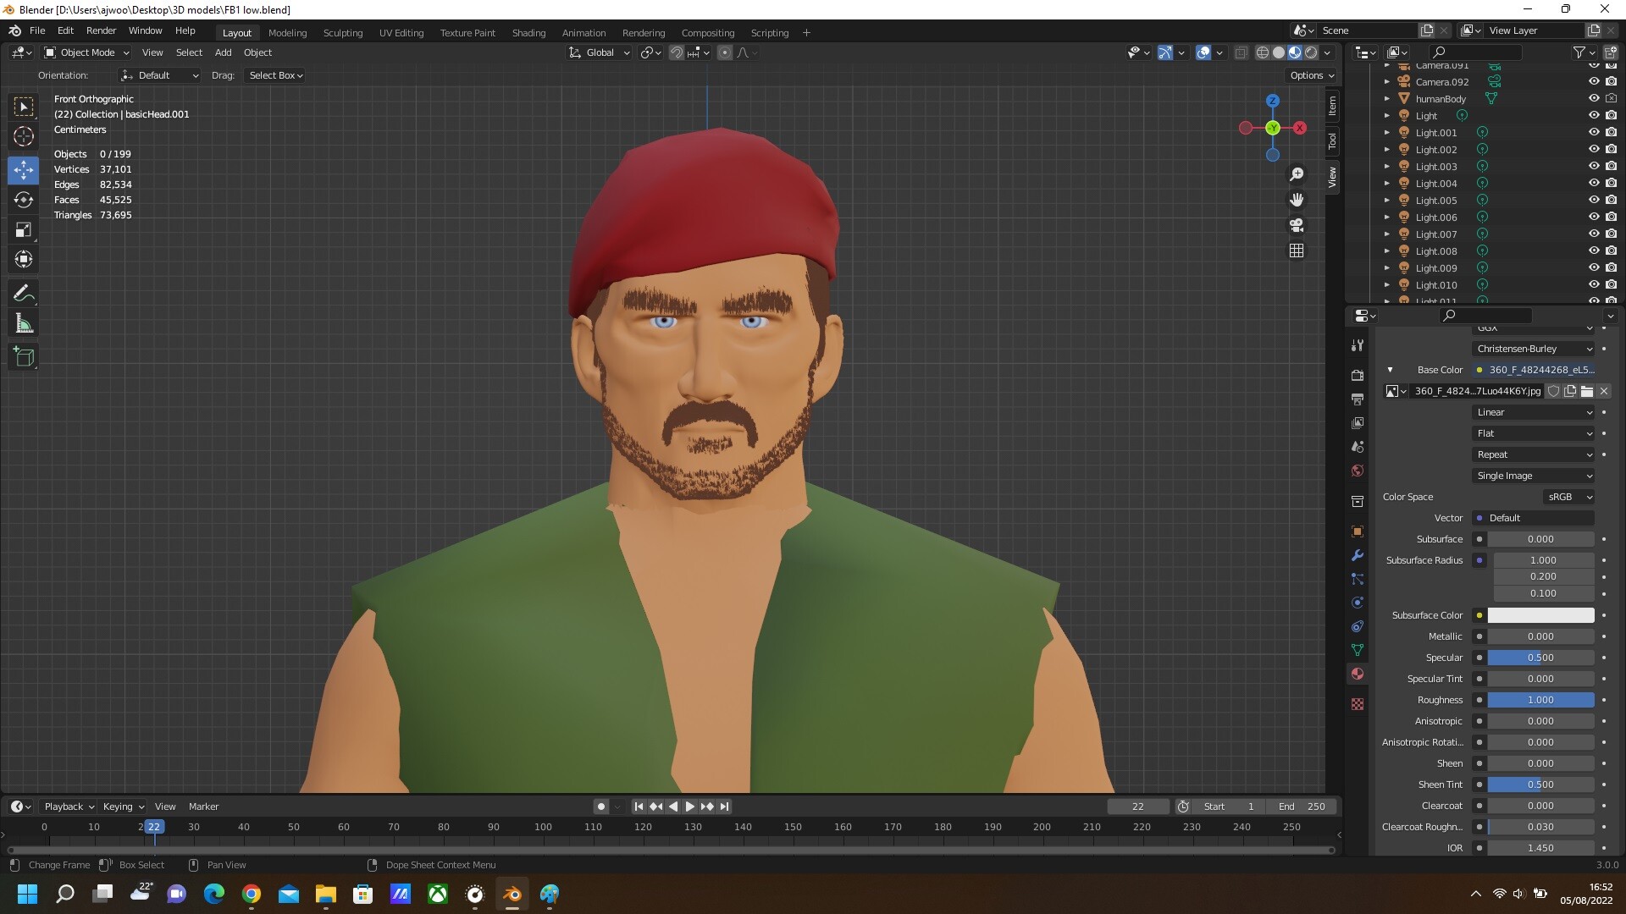Switch to World Properties
This screenshot has height=914, width=1626.
point(1358,471)
